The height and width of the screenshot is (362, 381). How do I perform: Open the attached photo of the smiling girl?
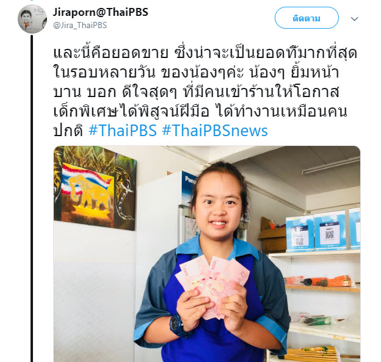pos(207,254)
